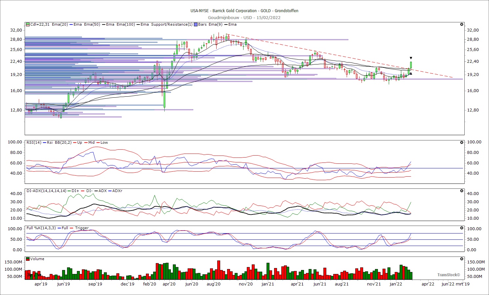Click the 'jan'22' date axis label
The image size is (489, 295).
click(396, 284)
